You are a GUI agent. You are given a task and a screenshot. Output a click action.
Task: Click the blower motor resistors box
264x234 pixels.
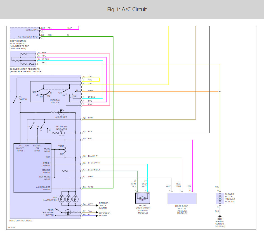tap(23, 59)
